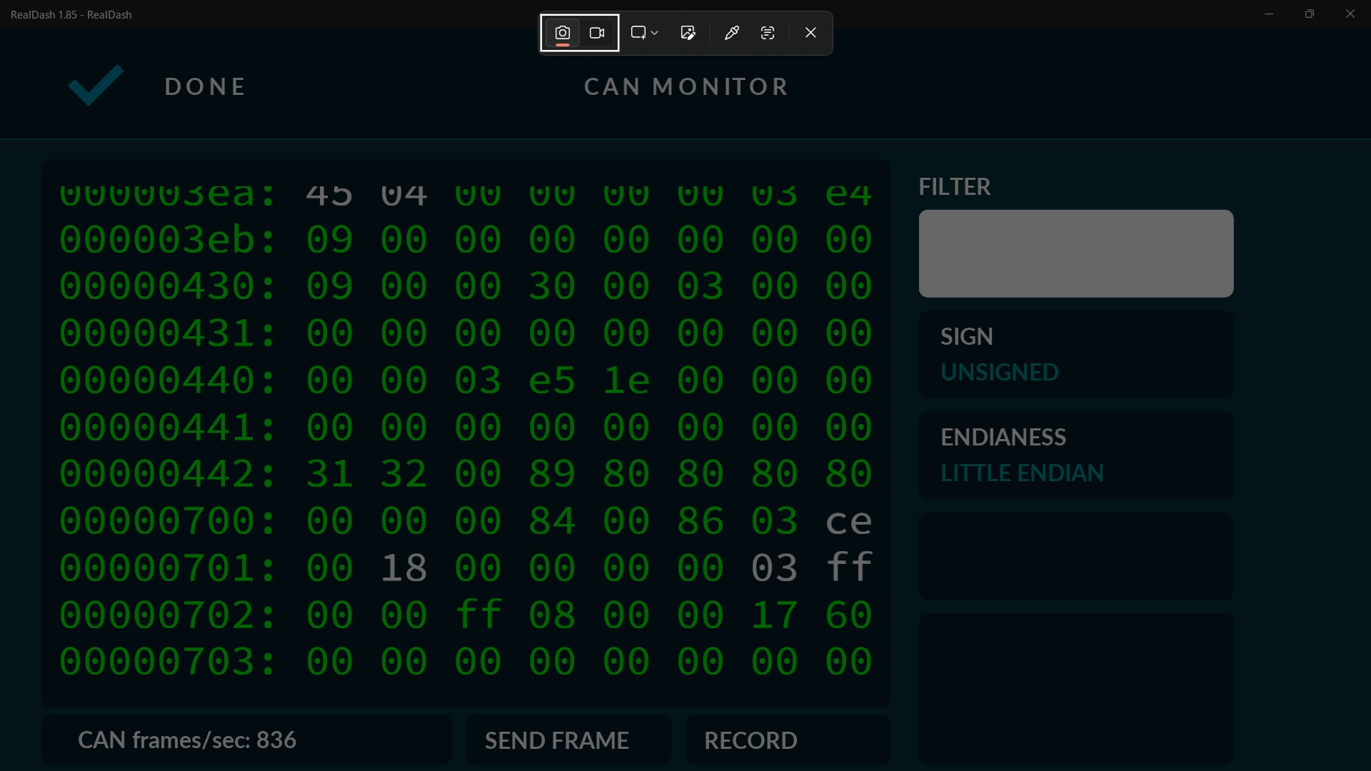
Task: Select CAN frame row 00000440
Action: point(464,380)
